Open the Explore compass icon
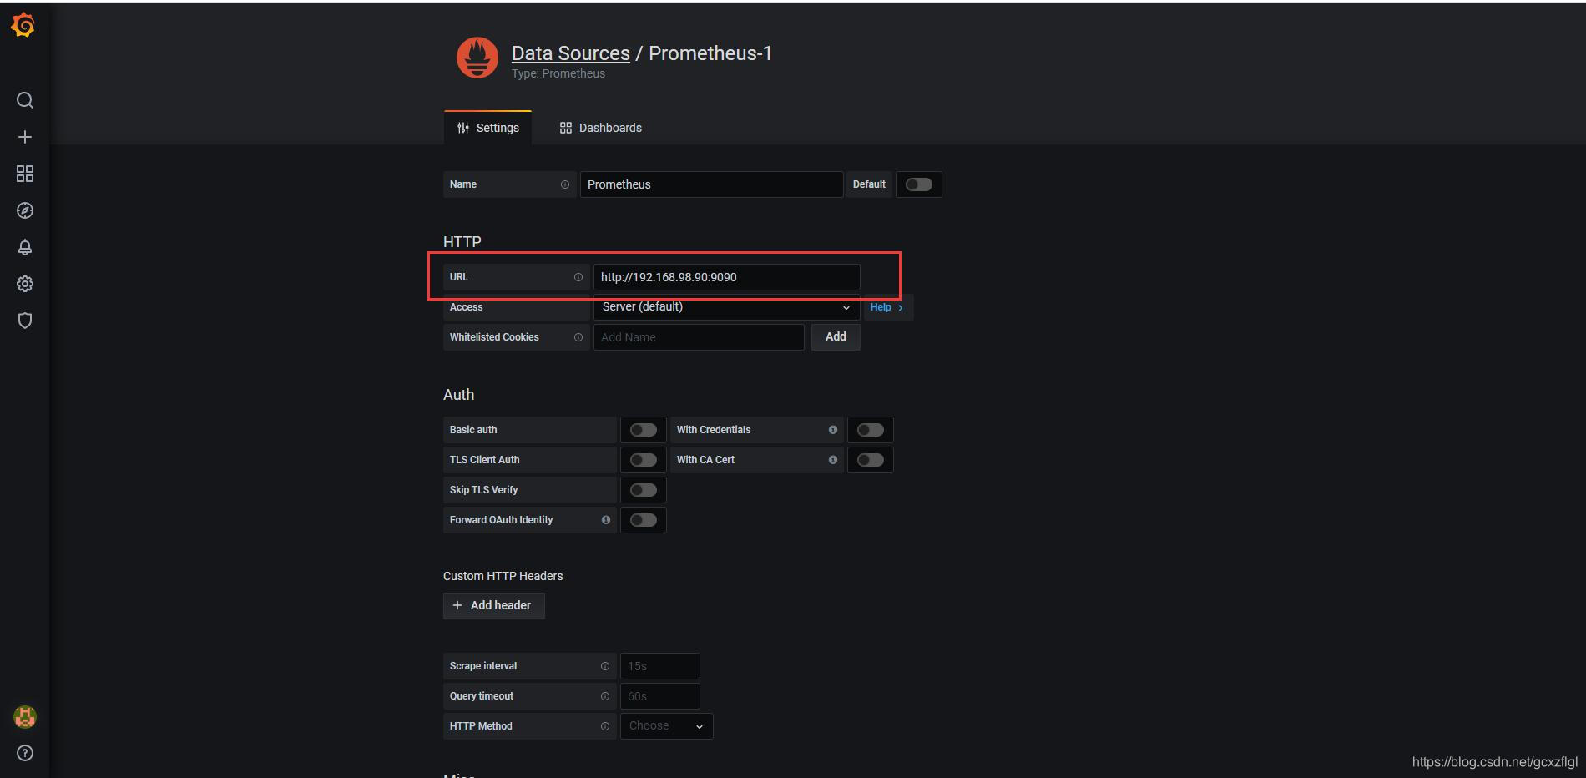Image resolution: width=1586 pixels, height=778 pixels. [x=25, y=210]
